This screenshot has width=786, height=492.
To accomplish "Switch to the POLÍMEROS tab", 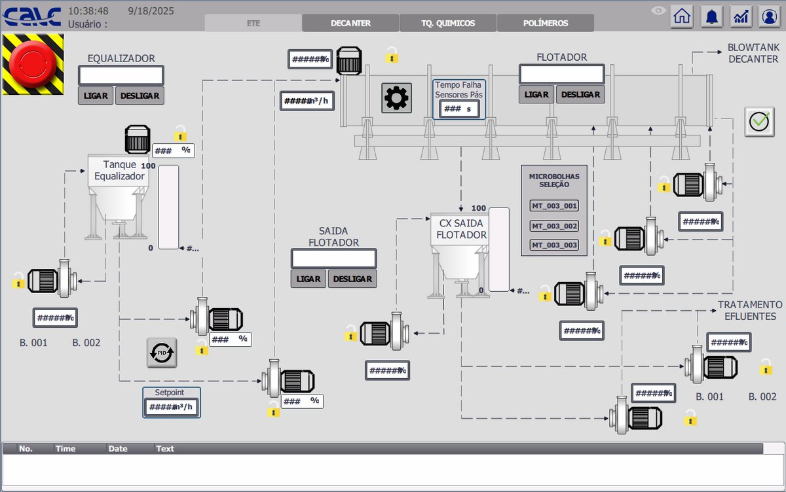I will (545, 23).
